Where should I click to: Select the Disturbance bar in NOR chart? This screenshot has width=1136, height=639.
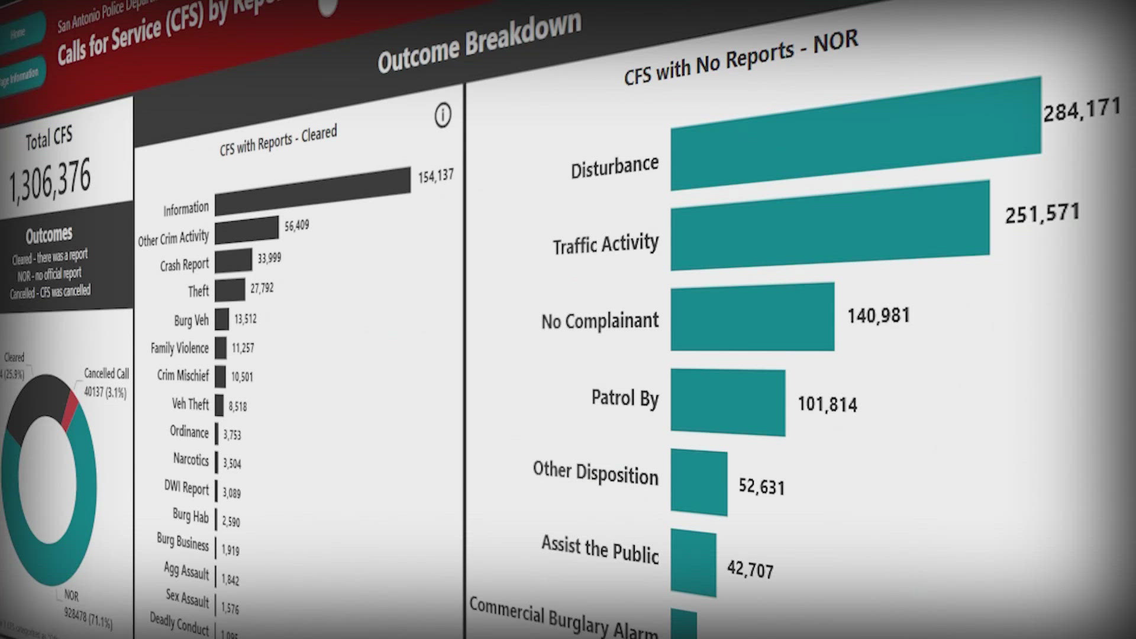click(856, 134)
